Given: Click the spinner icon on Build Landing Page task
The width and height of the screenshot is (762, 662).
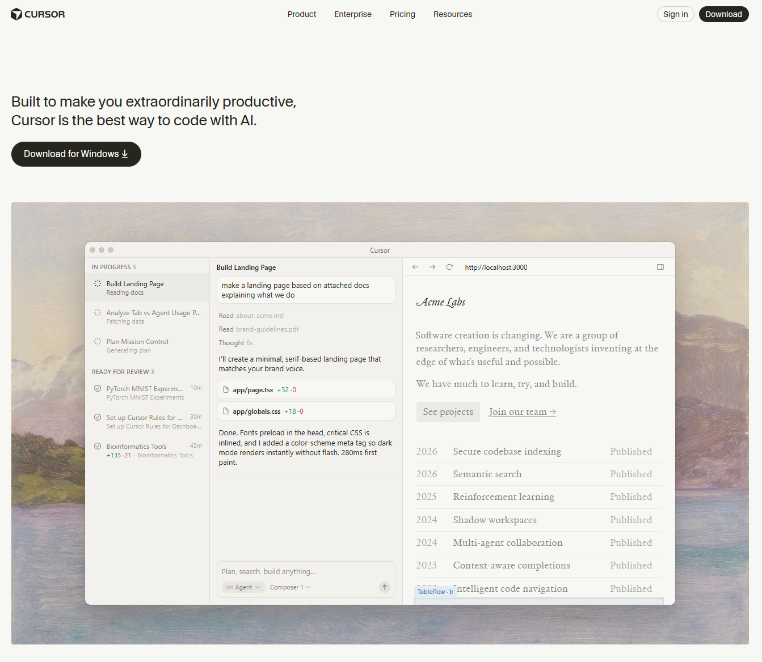Looking at the screenshot, I should point(97,283).
